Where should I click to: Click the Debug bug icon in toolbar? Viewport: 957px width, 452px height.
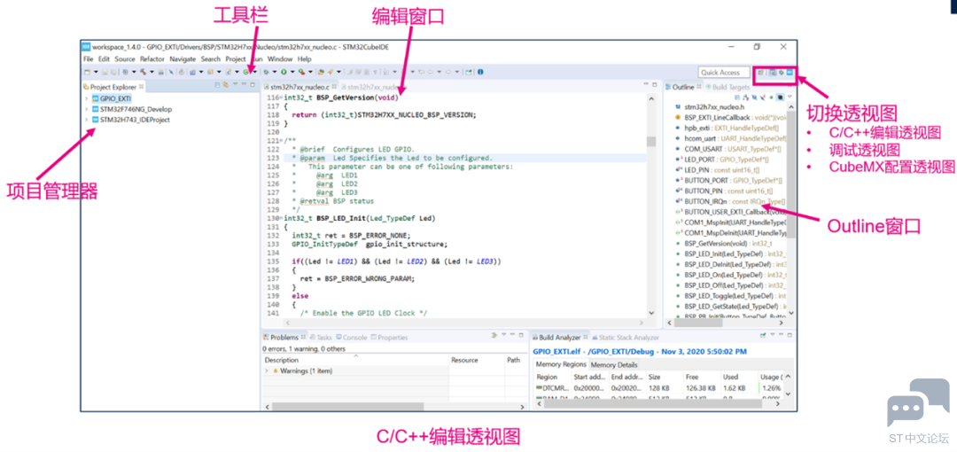point(266,72)
